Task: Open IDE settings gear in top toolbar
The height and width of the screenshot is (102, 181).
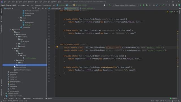Action: coord(176,5)
